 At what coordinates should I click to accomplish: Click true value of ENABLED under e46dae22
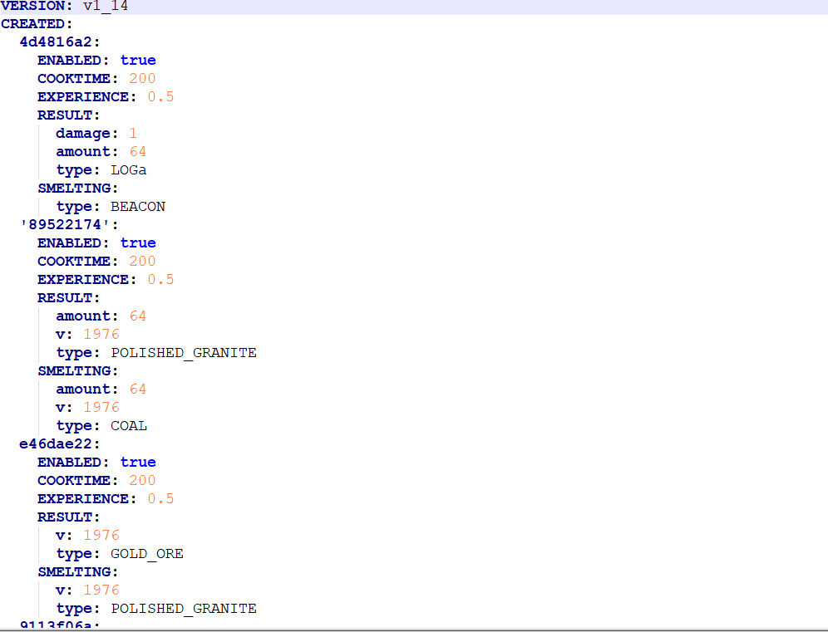[x=138, y=462]
